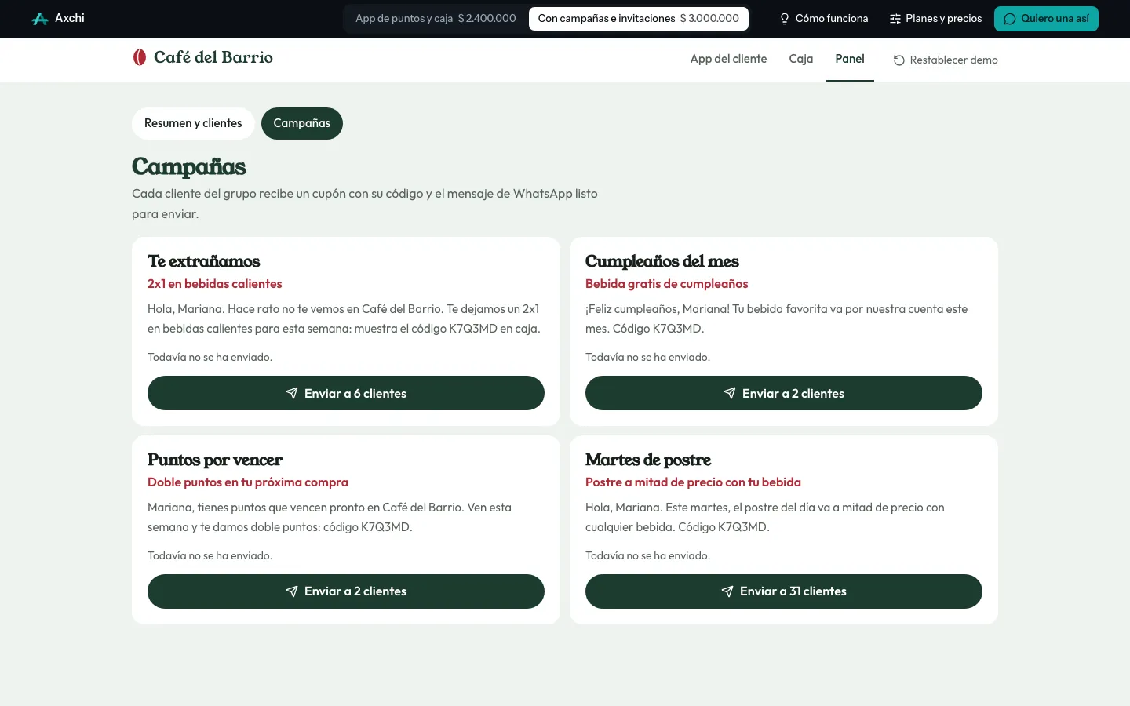Screen dimensions: 1130x706
Task: Click the Martes de postre card title
Action: click(x=648, y=460)
